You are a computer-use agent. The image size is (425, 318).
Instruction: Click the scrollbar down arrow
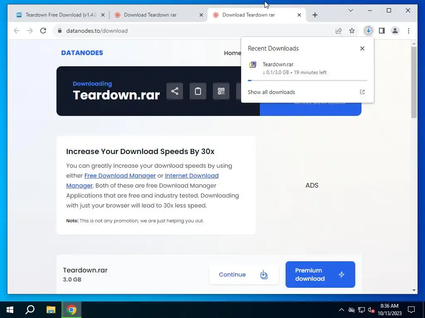pos(414,290)
